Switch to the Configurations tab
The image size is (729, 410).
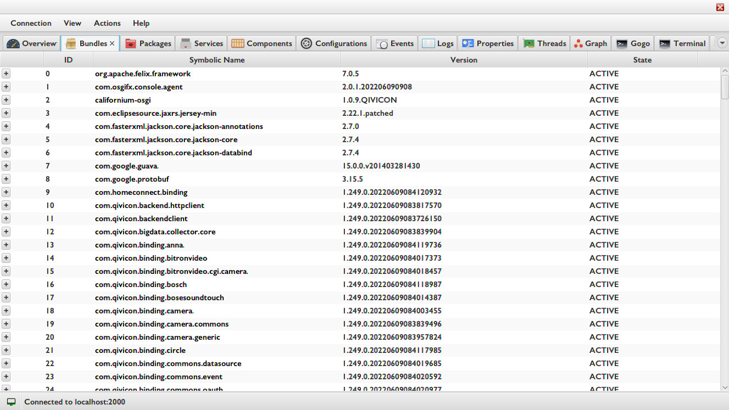[334, 43]
